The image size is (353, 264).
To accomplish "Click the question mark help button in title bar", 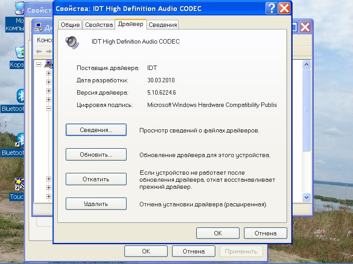I will point(272,8).
